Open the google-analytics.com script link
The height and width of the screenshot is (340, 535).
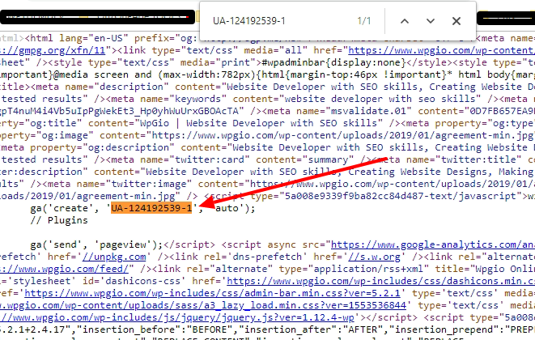pos(433,244)
